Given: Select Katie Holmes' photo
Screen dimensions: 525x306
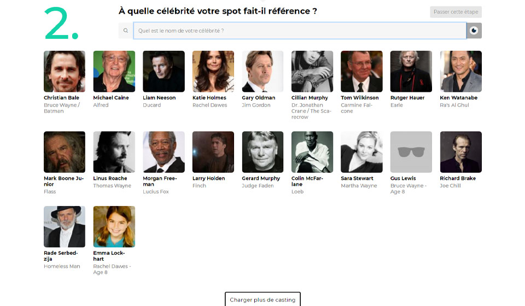Looking at the screenshot, I should pyautogui.click(x=213, y=72).
